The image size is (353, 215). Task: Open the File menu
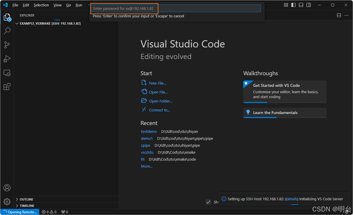[15, 5]
